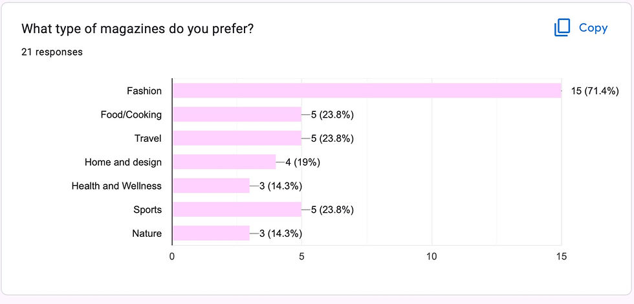
Task: Select the Home and design bar
Action: point(224,162)
